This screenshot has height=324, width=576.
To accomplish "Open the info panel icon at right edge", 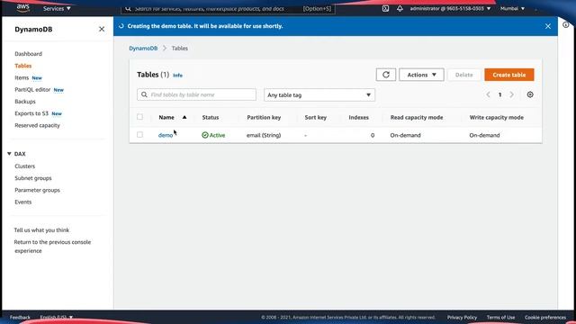I will coord(566,24).
